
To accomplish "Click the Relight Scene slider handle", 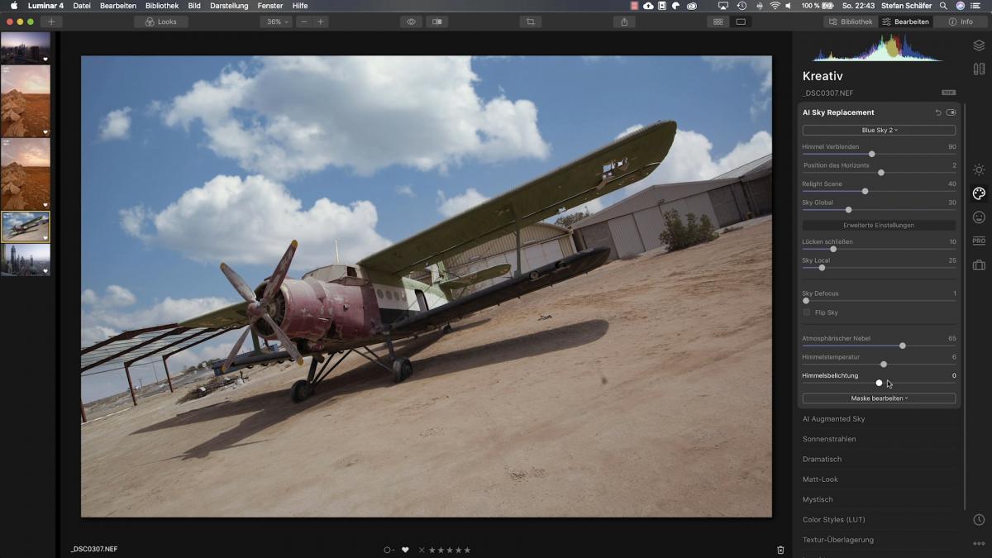I will click(x=865, y=191).
